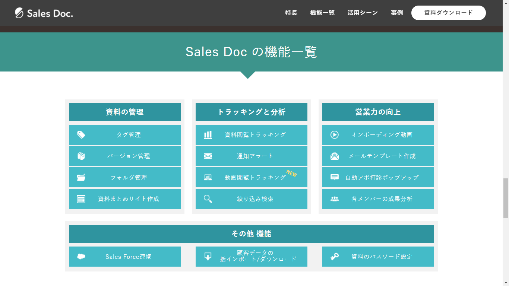
Task: Select 自動アポ打診ポップアップ feature
Action: (x=378, y=177)
